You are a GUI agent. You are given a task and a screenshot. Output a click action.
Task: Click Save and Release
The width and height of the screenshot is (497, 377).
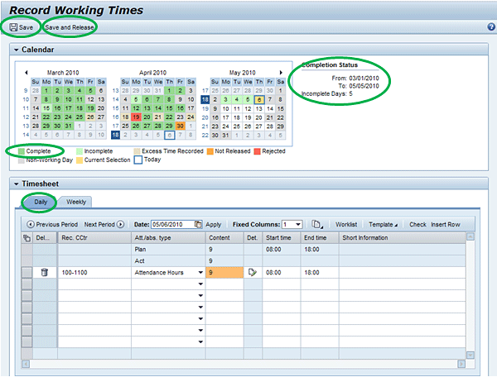coord(70,27)
